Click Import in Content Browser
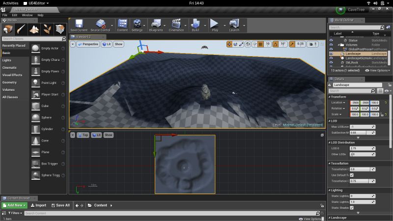 [38, 205]
